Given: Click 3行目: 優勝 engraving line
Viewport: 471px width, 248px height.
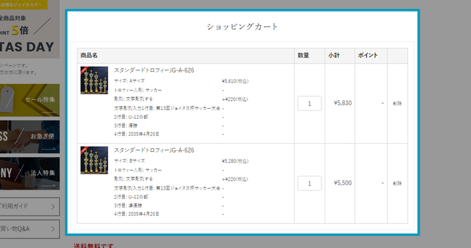Looking at the screenshot, I should (125, 126).
